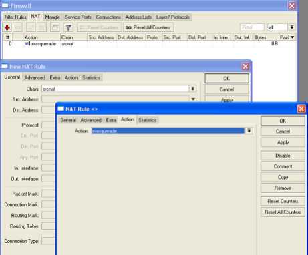Open Advanced tab in New NAT Rule
The image size is (308, 255).
[x=35, y=78]
